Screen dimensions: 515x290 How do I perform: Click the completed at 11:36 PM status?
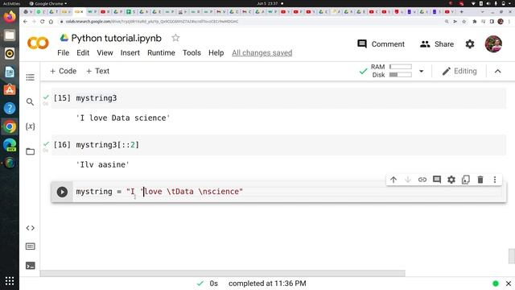click(x=267, y=284)
